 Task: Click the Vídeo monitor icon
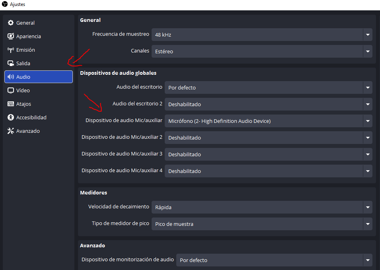click(11, 90)
